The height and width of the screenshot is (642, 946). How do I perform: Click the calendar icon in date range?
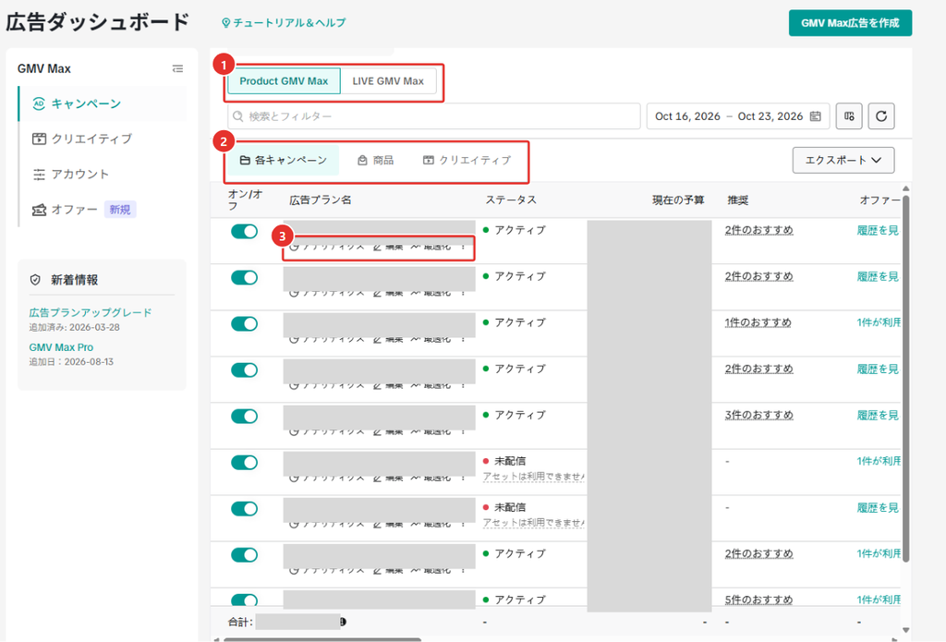[x=815, y=115]
